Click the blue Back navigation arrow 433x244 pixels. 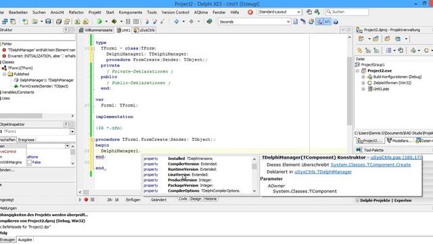177,22
